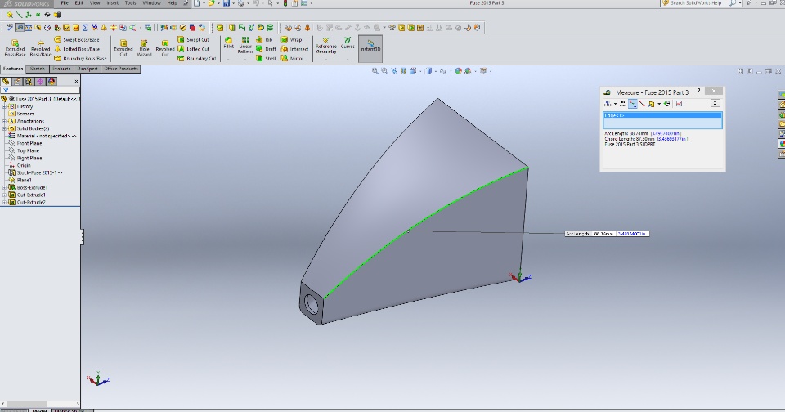Select the Swept Boss/Base tool
The image size is (785, 412).
pyautogui.click(x=77, y=39)
